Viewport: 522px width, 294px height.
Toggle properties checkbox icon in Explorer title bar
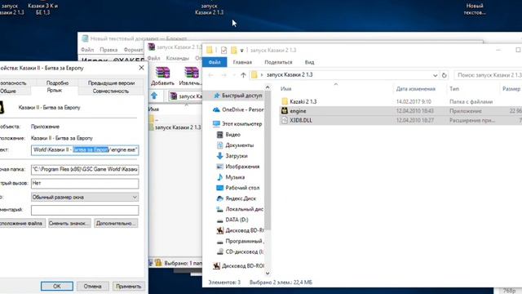tap(223, 51)
